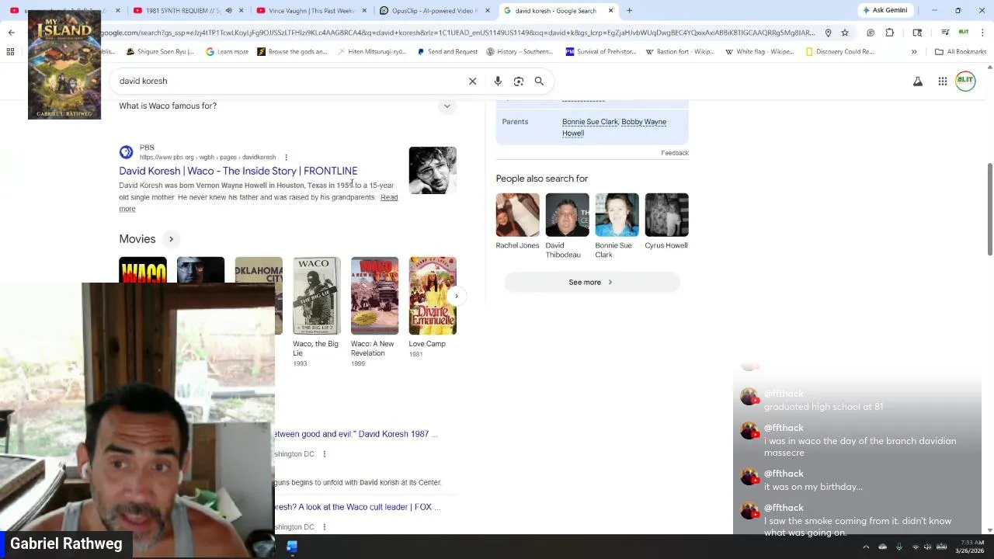994x559 pixels.
Task: Clear the search box with X
Action: coord(472,81)
